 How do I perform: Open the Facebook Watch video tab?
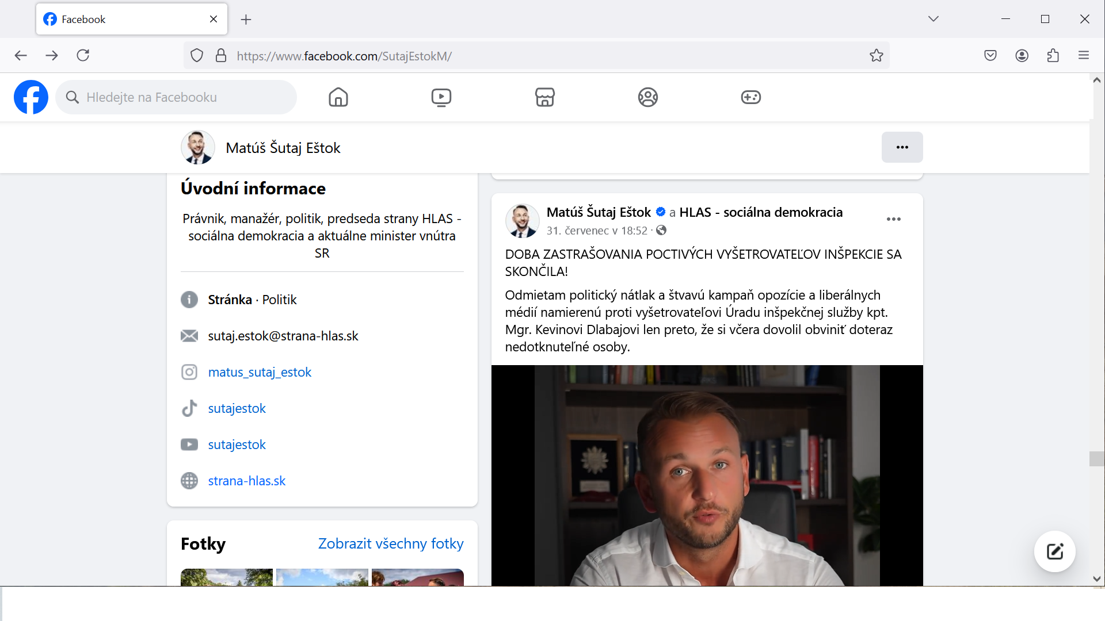441,97
